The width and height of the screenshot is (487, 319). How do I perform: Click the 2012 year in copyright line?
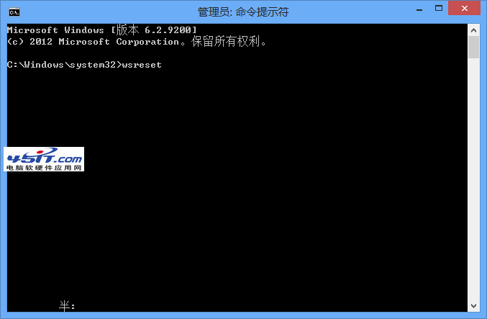click(41, 42)
